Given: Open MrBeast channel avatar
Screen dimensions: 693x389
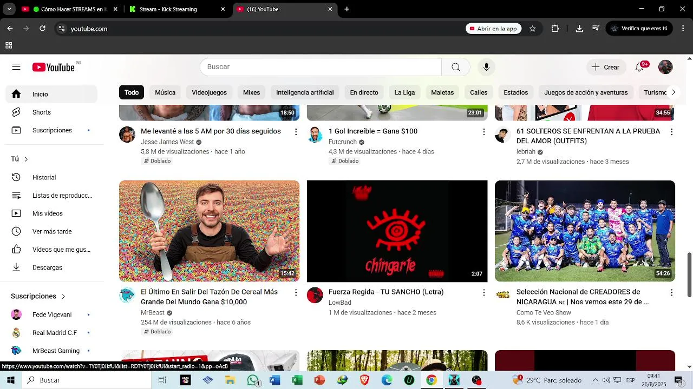Looking at the screenshot, I should (x=127, y=295).
